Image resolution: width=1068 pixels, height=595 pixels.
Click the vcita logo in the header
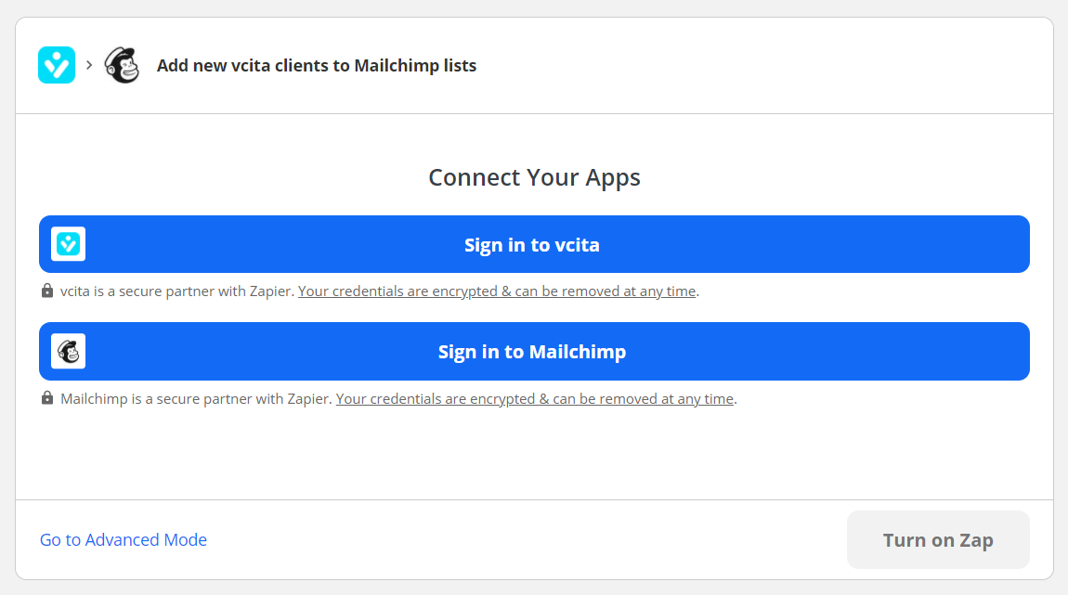tap(57, 65)
